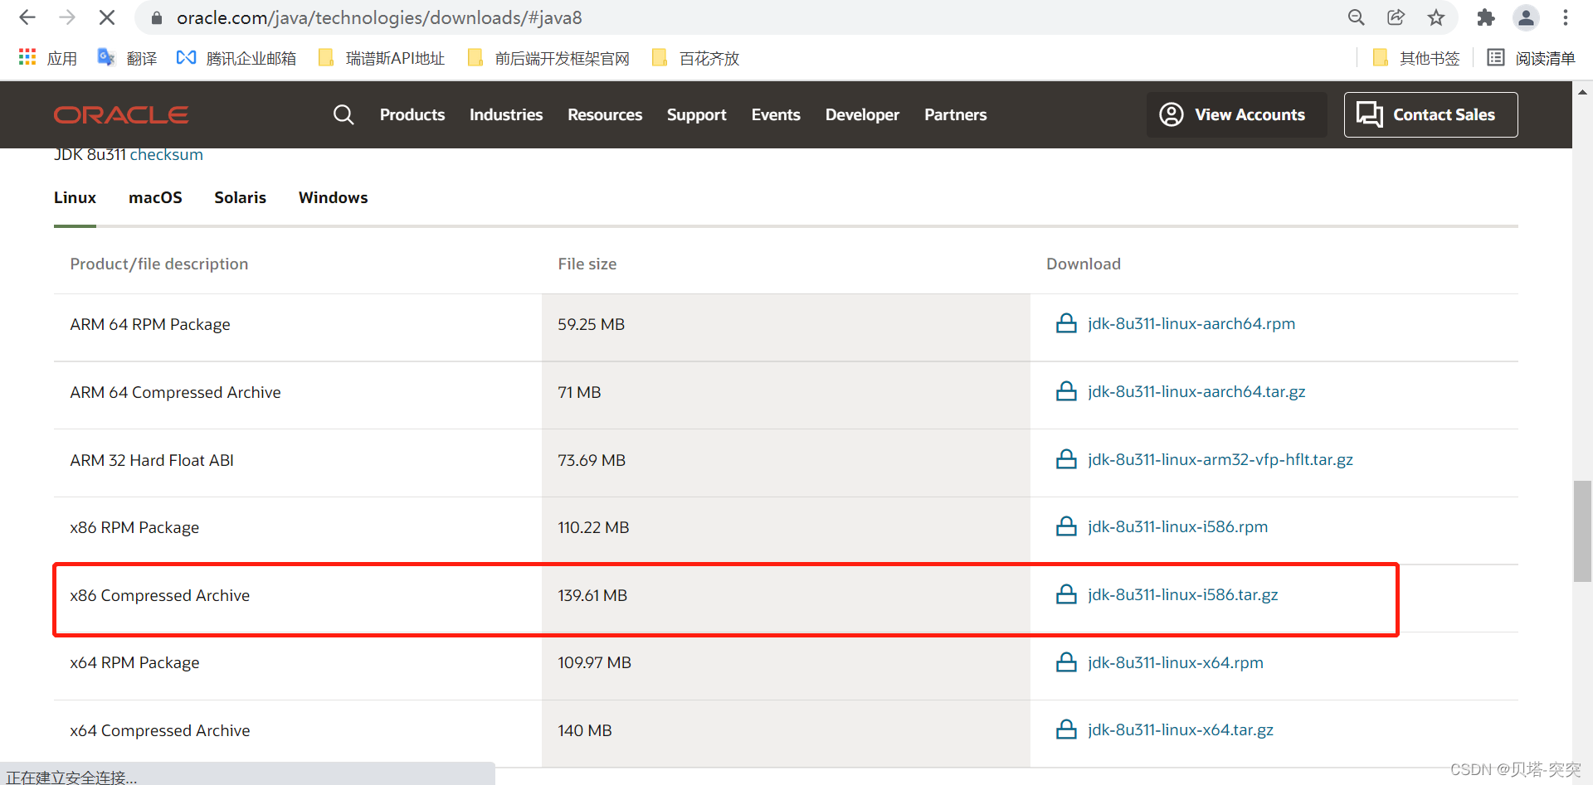This screenshot has width=1593, height=785.
Task: Download jdk-8u311-linux-x64.rpm
Action: click(1176, 662)
